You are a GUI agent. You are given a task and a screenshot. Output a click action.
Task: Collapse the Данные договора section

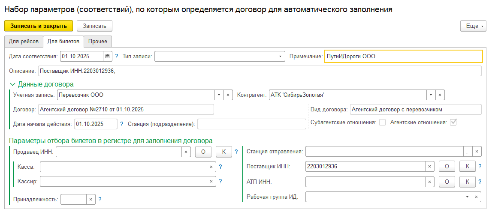point(12,84)
